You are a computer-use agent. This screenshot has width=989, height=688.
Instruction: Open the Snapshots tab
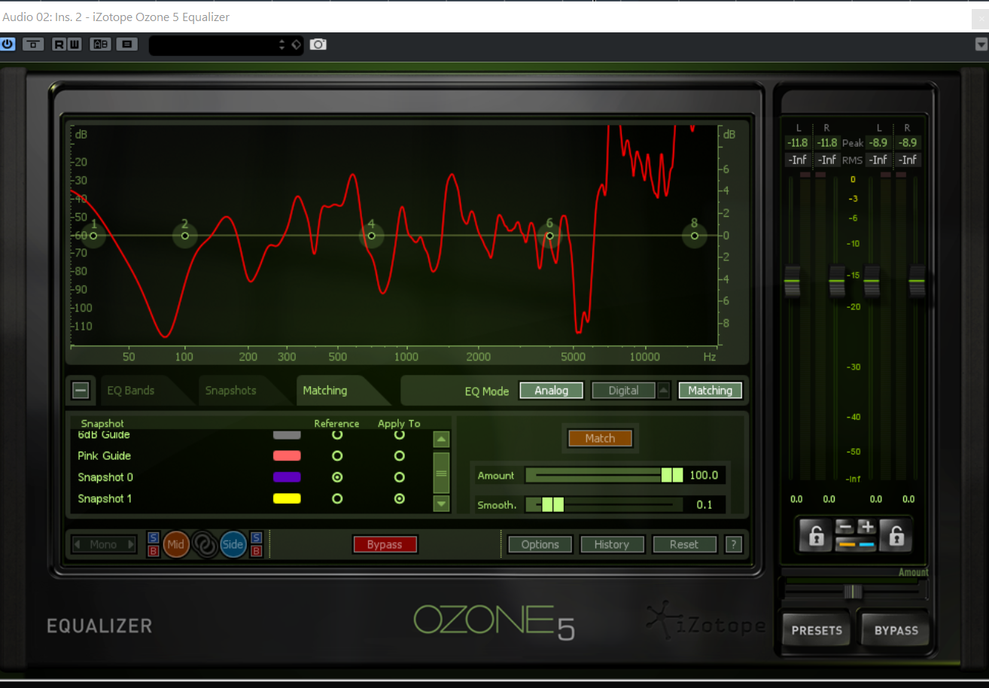point(230,391)
